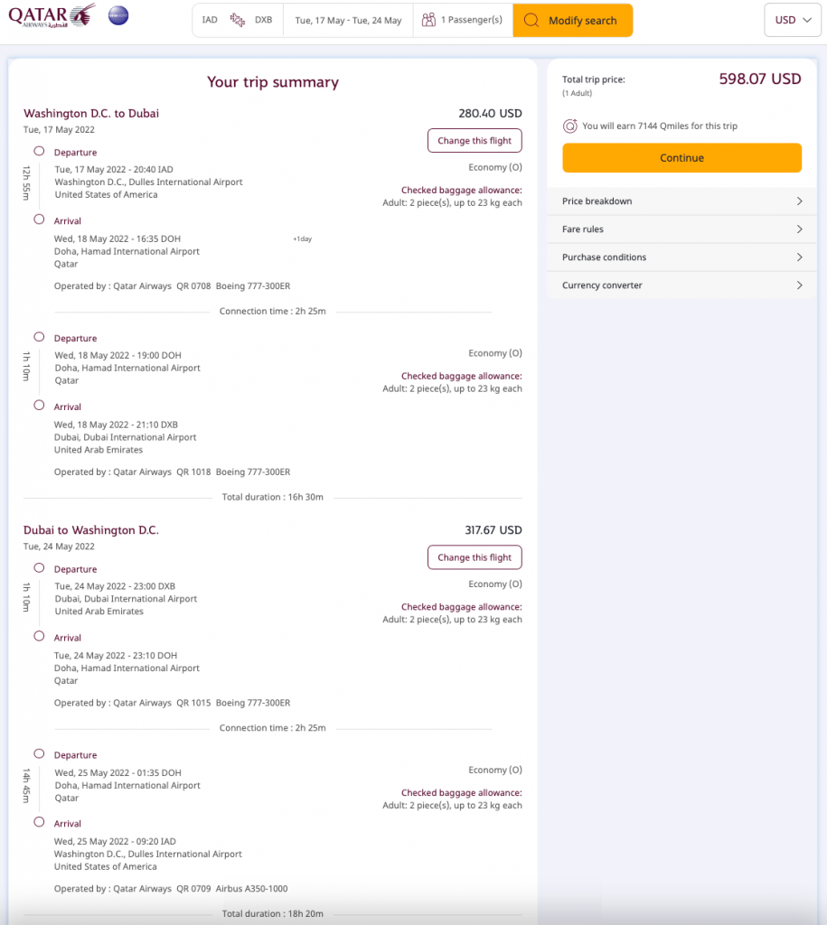Click the IAD origin airport code

click(210, 20)
